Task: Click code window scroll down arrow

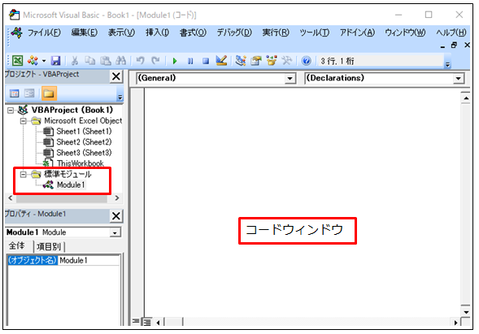Action: click(466, 312)
